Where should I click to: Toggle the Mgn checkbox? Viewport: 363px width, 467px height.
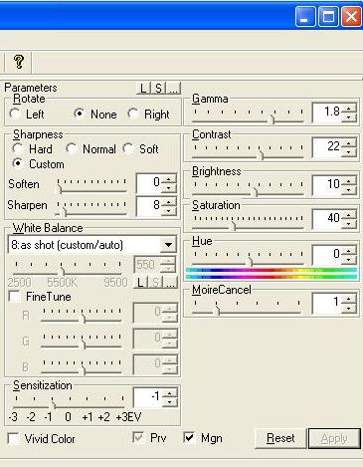tap(189, 438)
